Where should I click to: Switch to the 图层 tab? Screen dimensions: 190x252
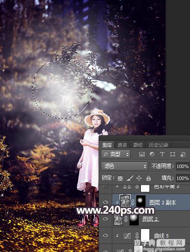click(x=107, y=145)
